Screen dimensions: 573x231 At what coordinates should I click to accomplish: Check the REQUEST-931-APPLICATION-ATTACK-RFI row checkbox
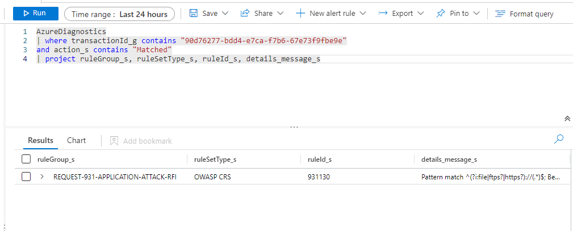26,177
